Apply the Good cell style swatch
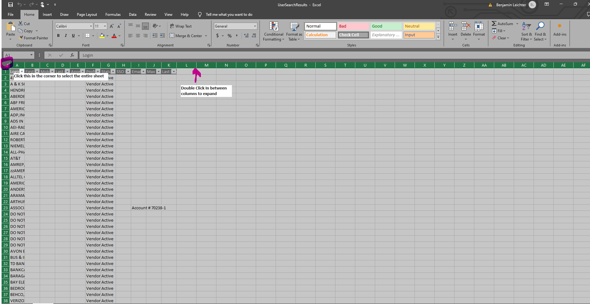This screenshot has width=590, height=304. 386,26
